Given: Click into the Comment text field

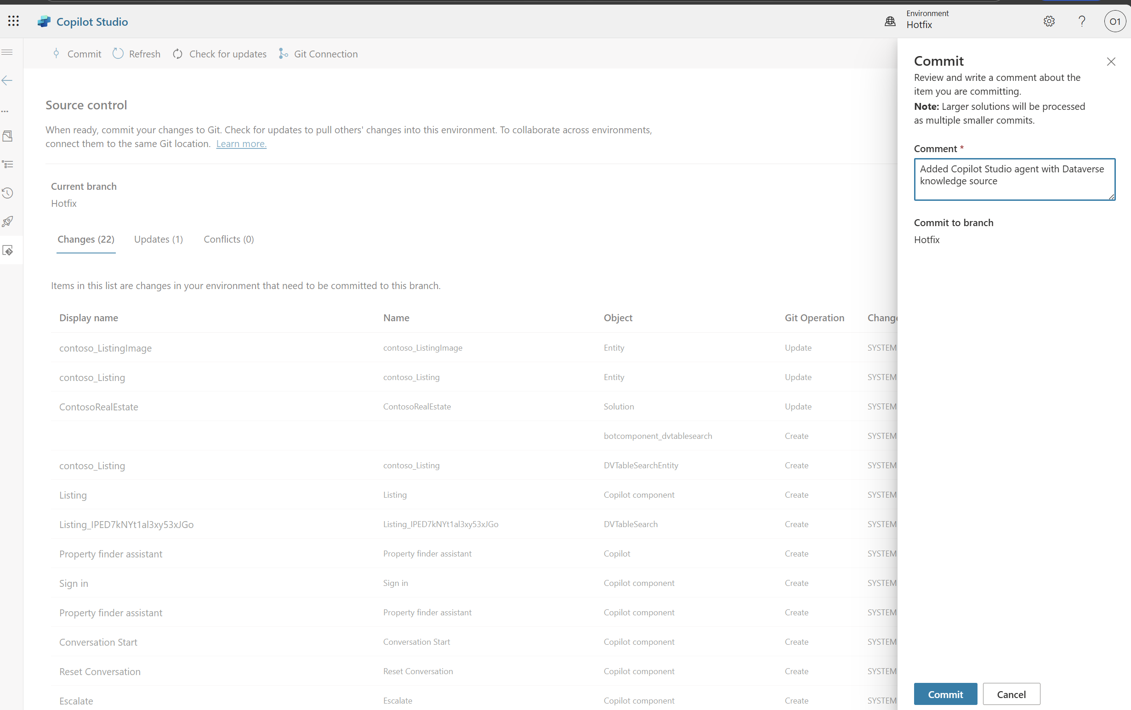Looking at the screenshot, I should click(1014, 179).
